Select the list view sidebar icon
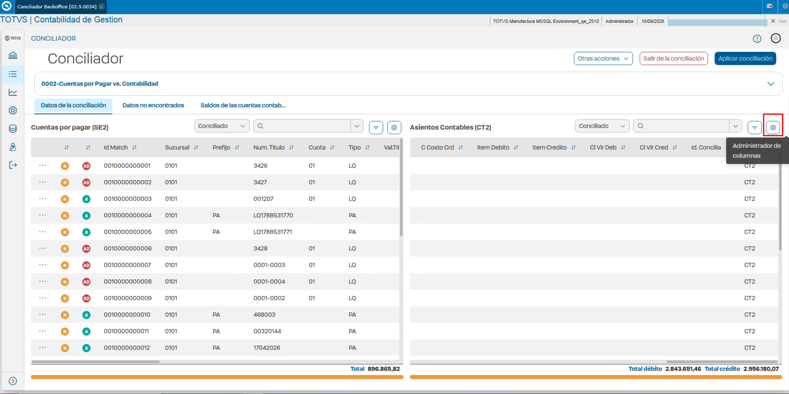Viewport: 789px width, 394px height. coord(13,74)
